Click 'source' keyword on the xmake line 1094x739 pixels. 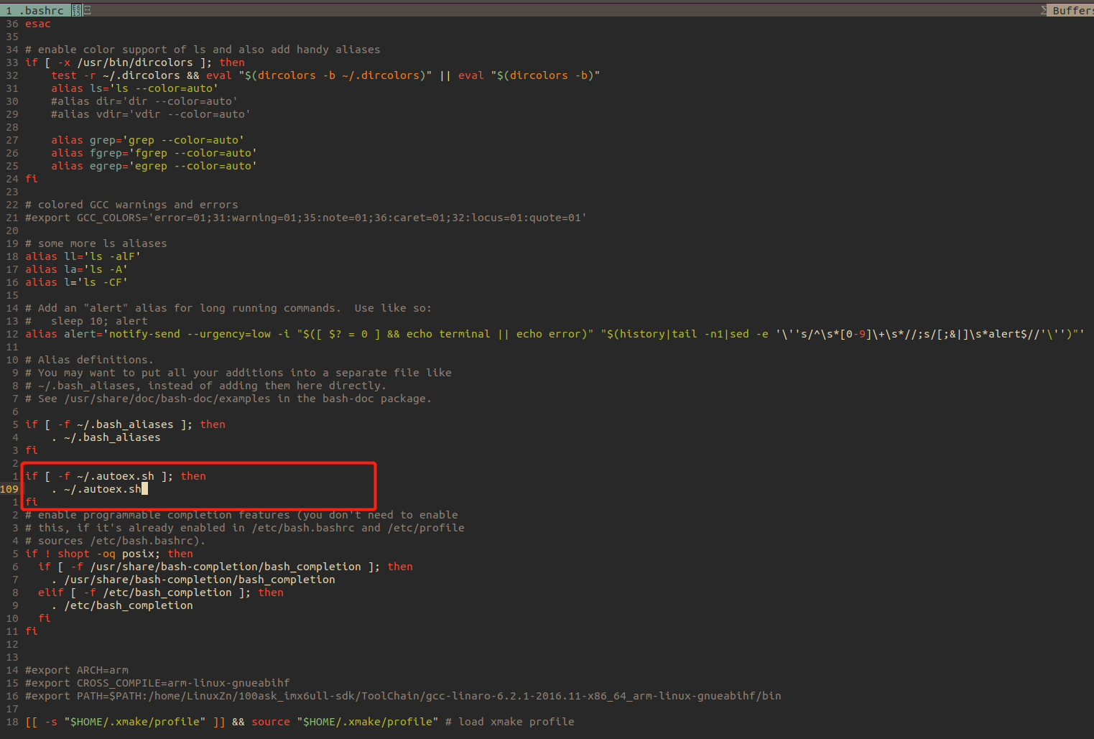click(x=271, y=722)
